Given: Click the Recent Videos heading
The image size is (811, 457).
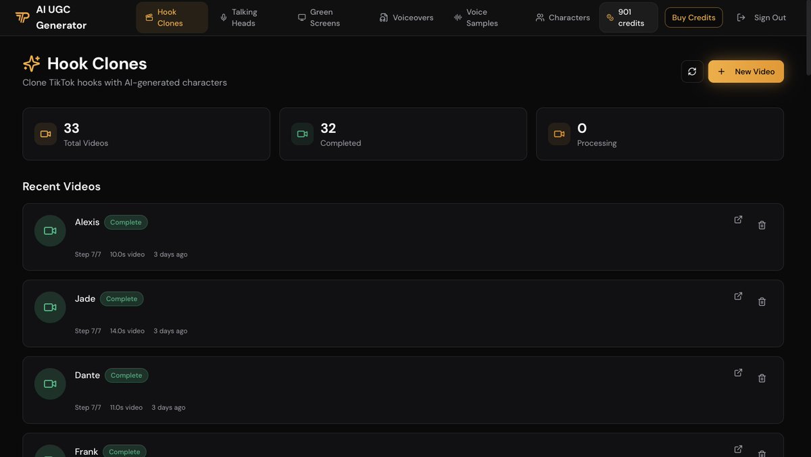Looking at the screenshot, I should tap(62, 186).
